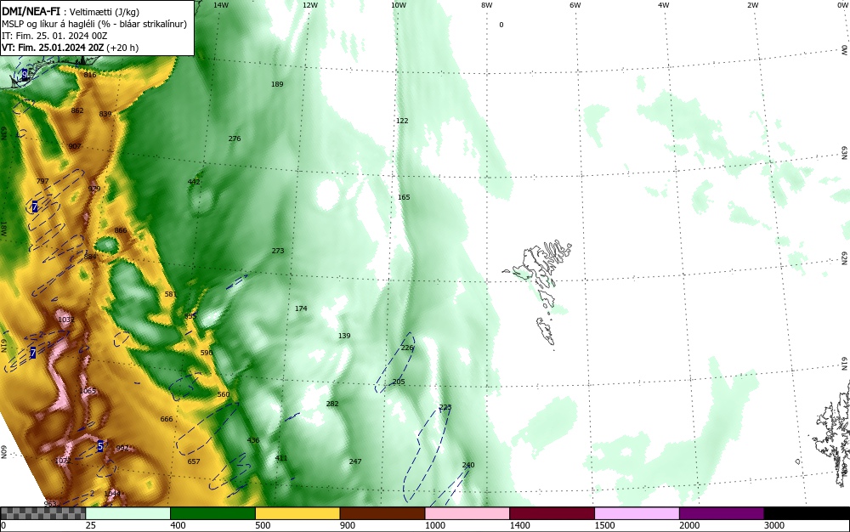Click the legend scale label 3000
Viewport: 850px width, 532px height.
click(x=774, y=525)
